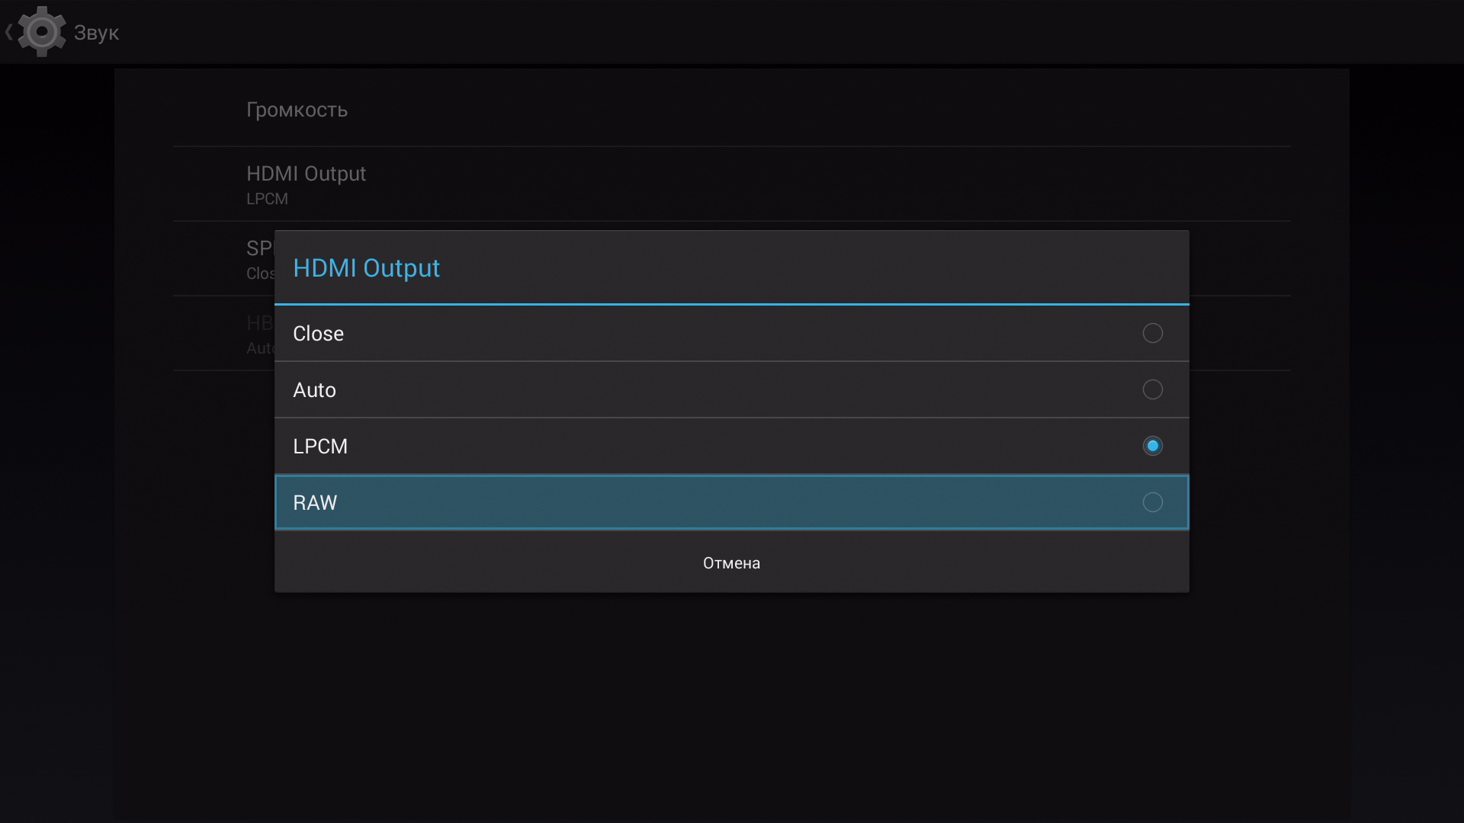Select the RAW radio button

(1152, 502)
